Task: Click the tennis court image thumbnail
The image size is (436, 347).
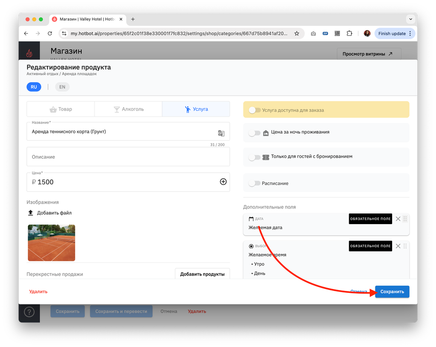Action: [52, 243]
